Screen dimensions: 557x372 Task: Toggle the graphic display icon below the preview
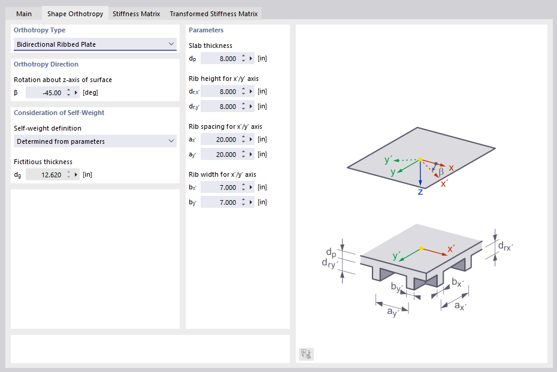305,354
